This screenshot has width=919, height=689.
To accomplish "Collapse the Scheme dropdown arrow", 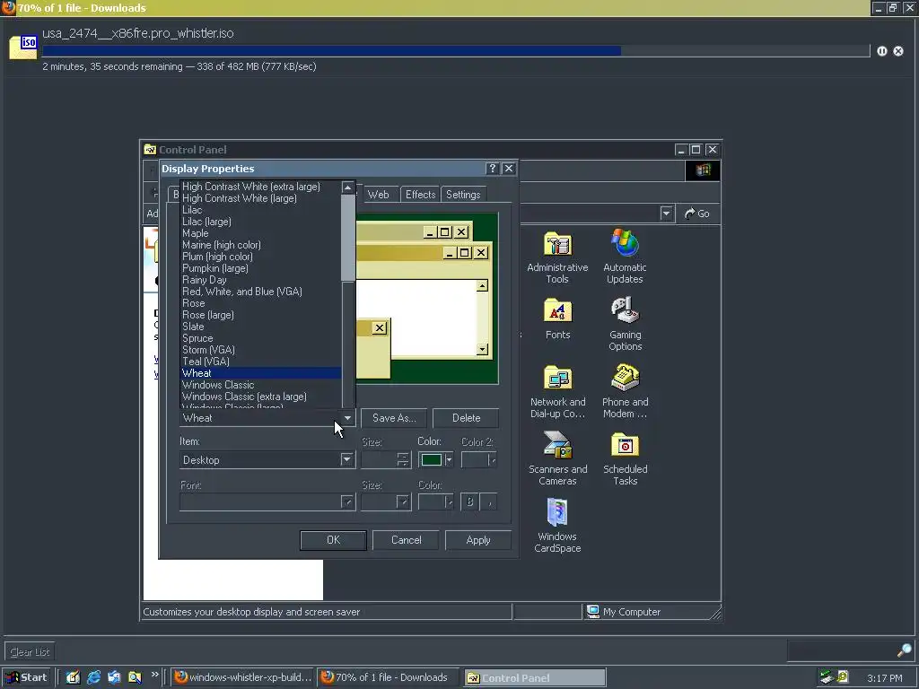I will (x=347, y=418).
